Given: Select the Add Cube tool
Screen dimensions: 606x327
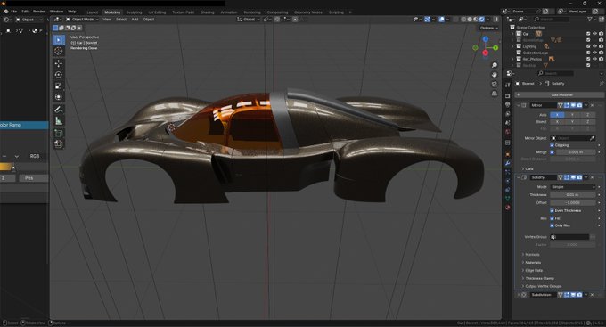Looking at the screenshot, I should pyautogui.click(x=58, y=133).
